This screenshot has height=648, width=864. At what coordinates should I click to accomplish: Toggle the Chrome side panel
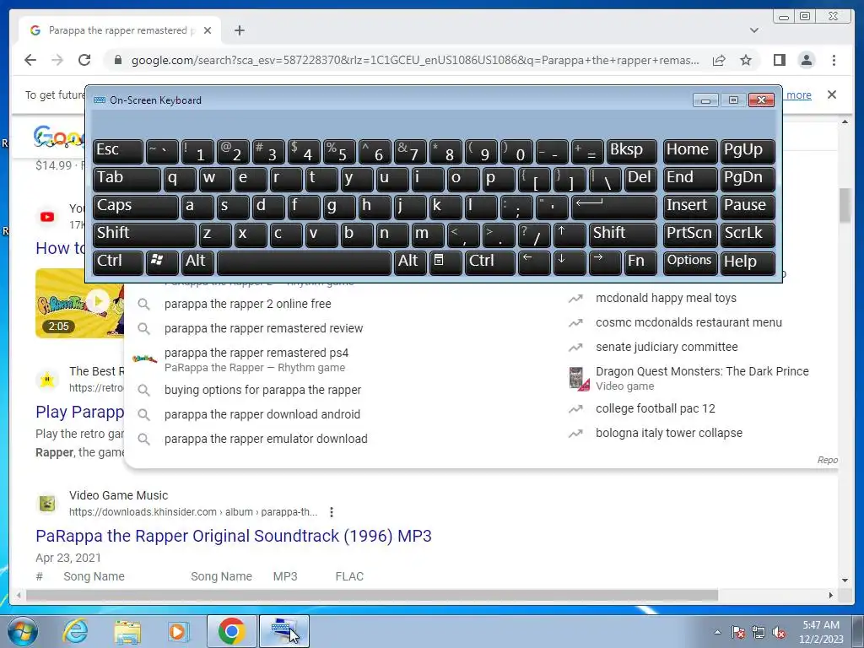(x=779, y=60)
